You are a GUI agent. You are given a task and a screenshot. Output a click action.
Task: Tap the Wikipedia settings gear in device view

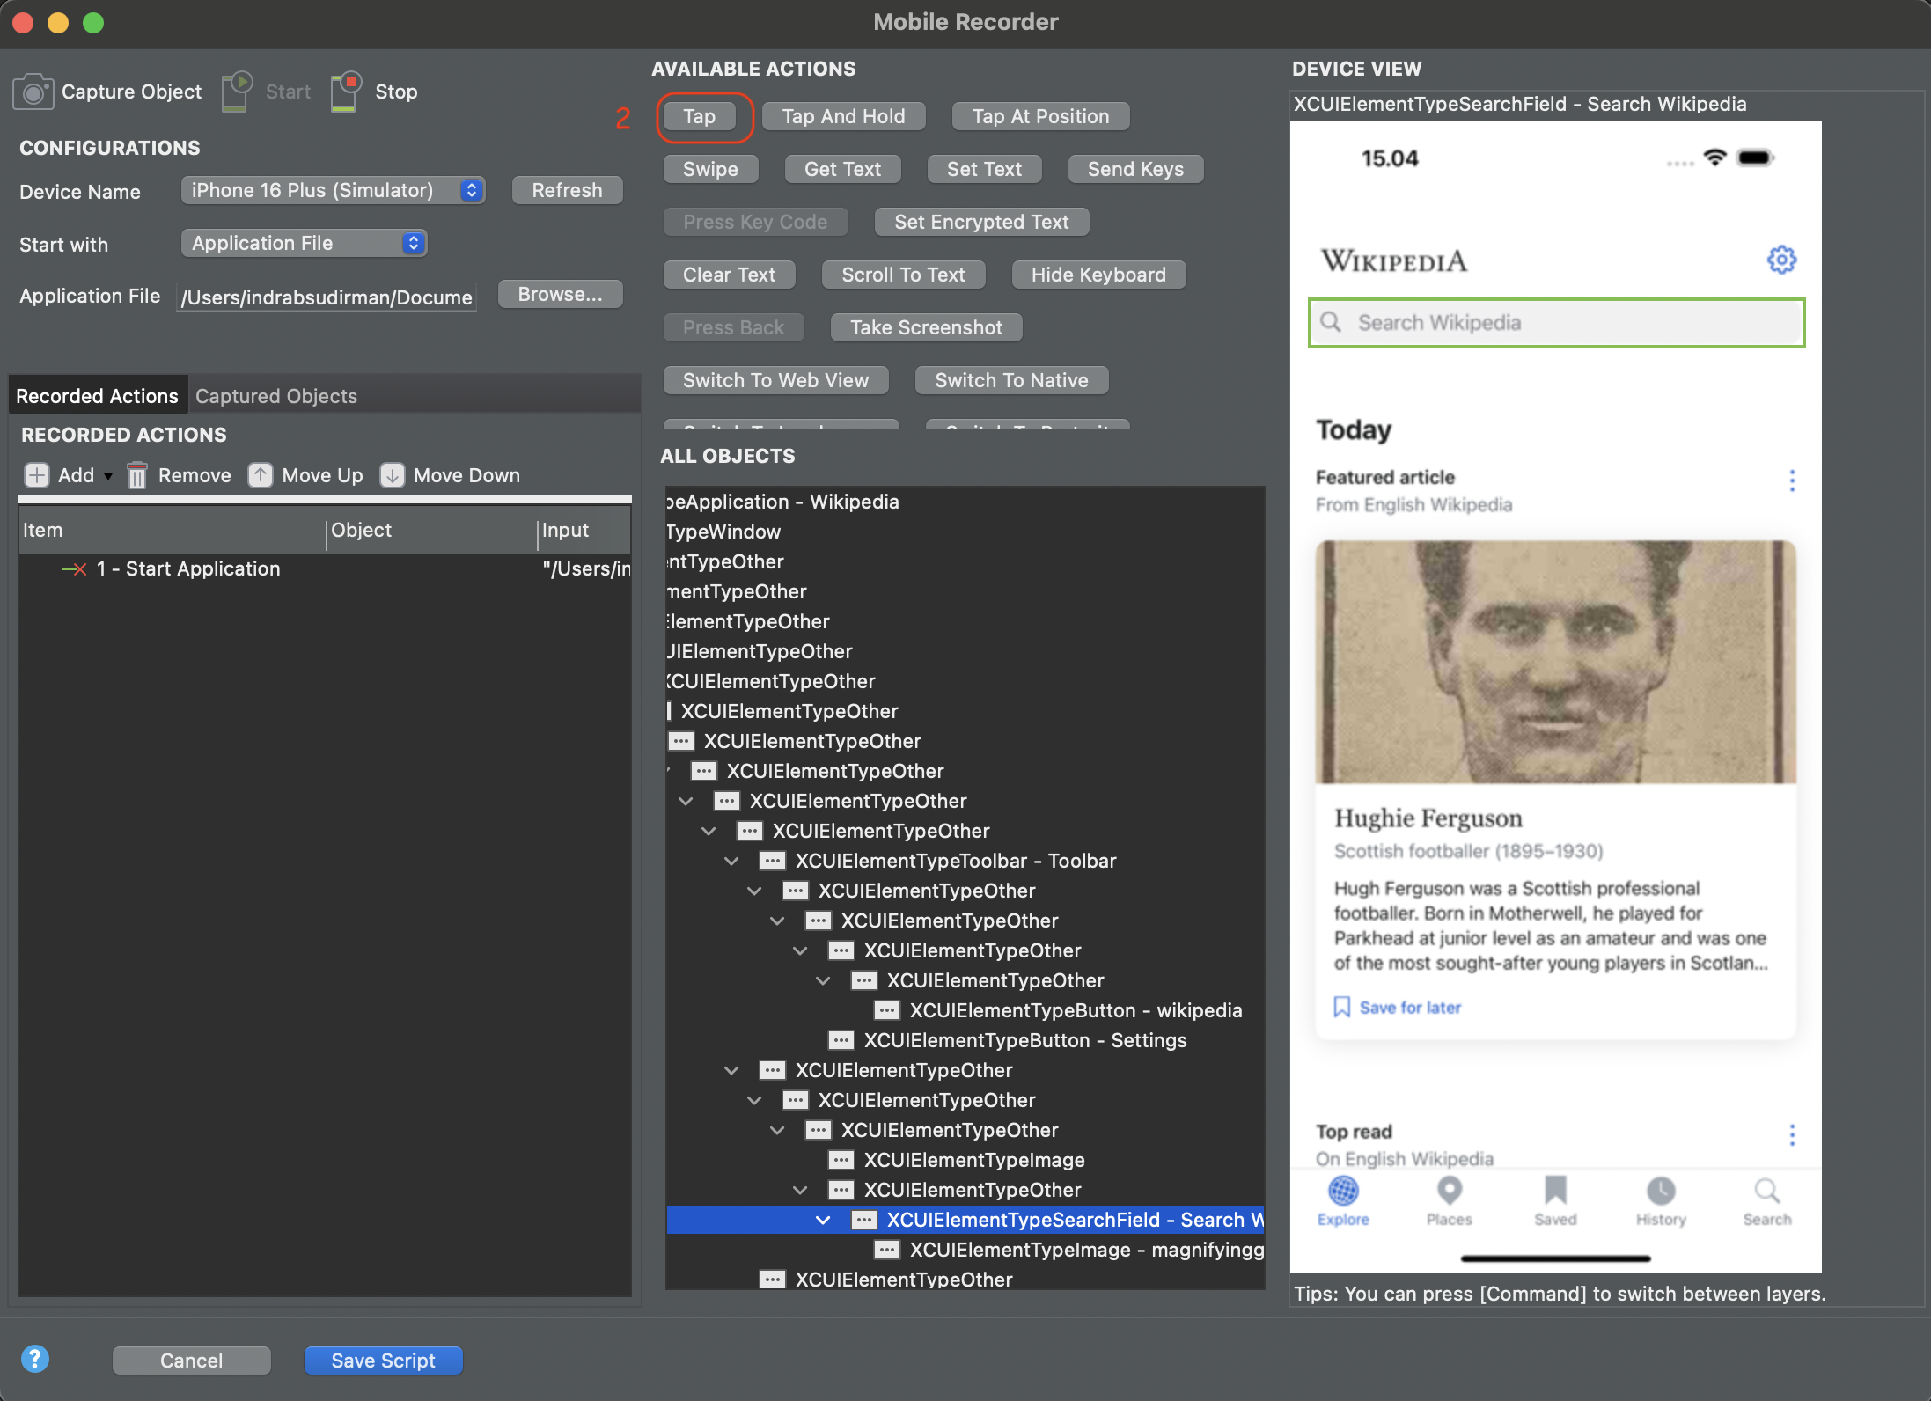coord(1781,260)
